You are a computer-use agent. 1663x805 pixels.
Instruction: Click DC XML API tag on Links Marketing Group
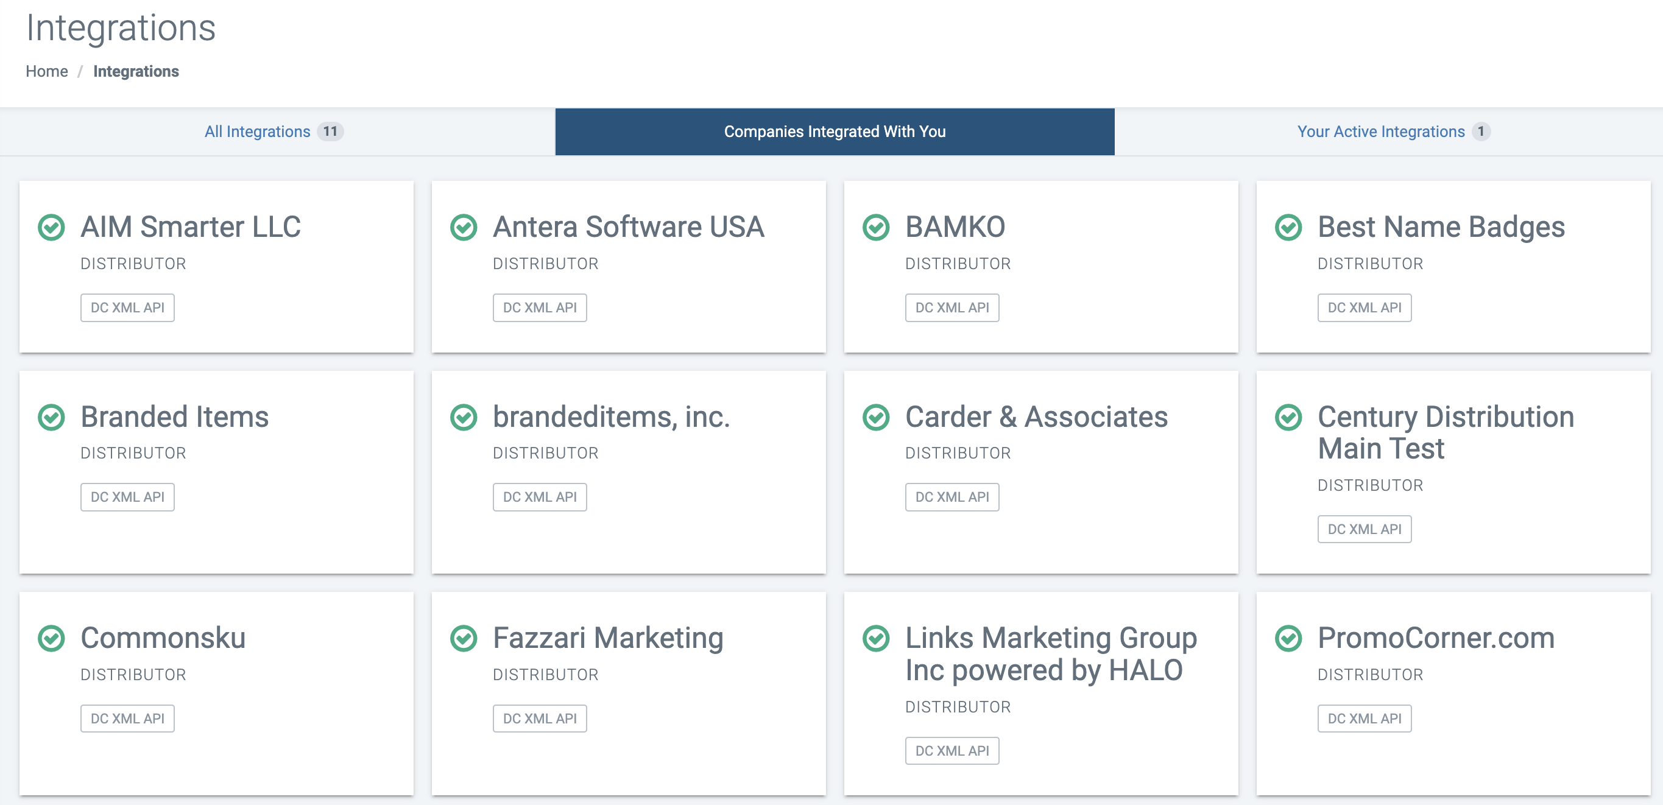pyautogui.click(x=952, y=751)
